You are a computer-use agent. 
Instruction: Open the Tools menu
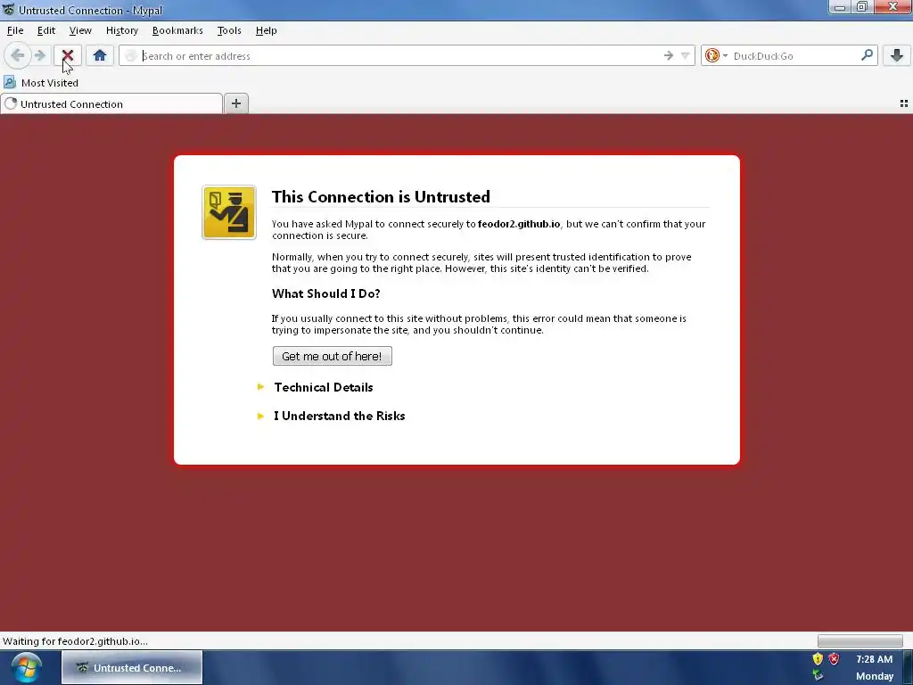tap(229, 30)
